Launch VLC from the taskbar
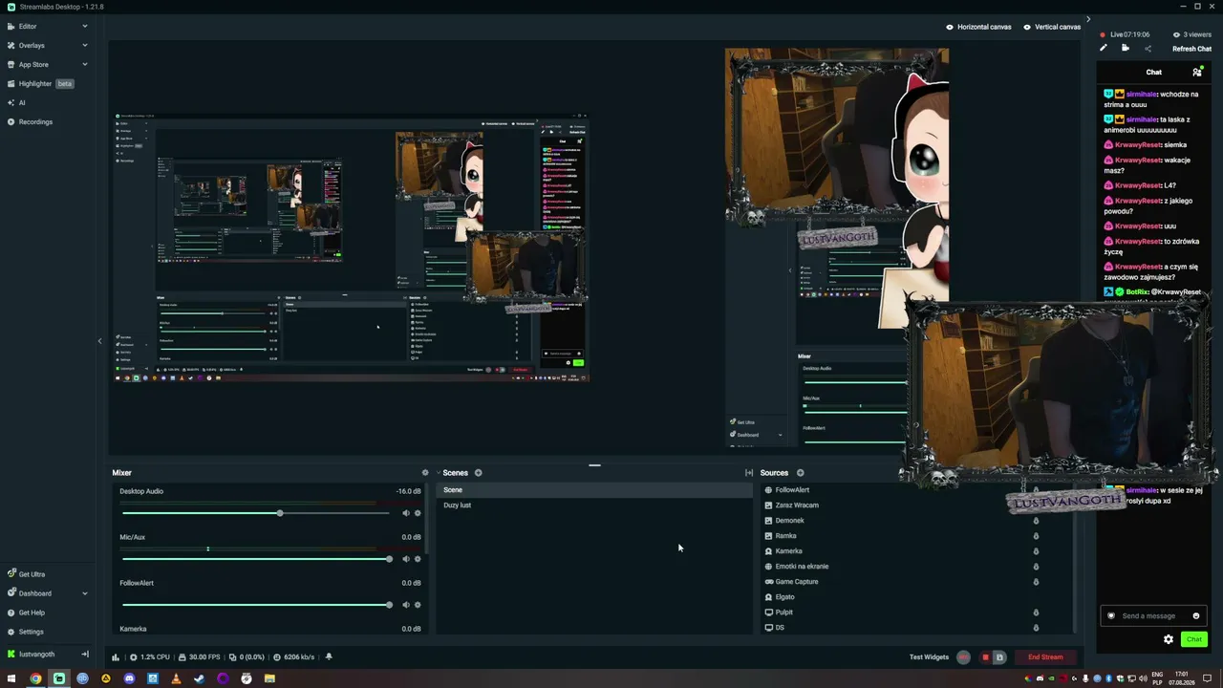This screenshot has width=1223, height=688. coord(176,678)
